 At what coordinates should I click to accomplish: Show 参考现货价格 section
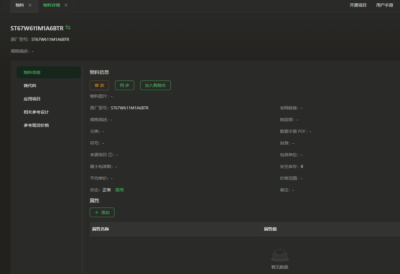coord(36,125)
